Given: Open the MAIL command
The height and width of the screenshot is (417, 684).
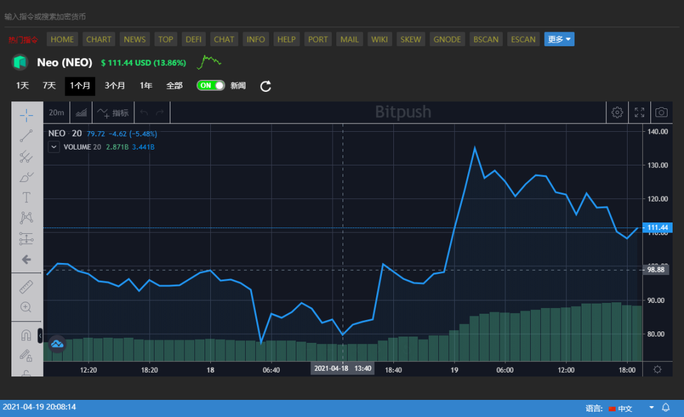Looking at the screenshot, I should [x=350, y=39].
